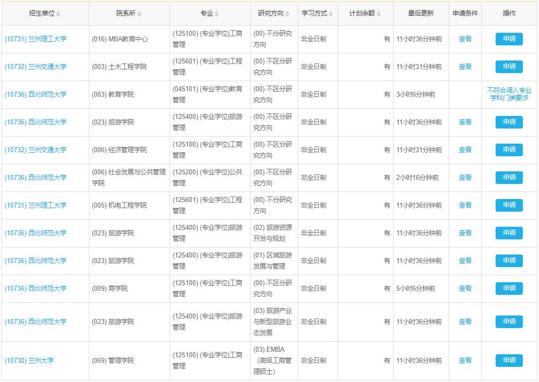Apply to the 旅游资源开发与规划 direction row
The width and height of the screenshot is (539, 382).
coord(509,233)
